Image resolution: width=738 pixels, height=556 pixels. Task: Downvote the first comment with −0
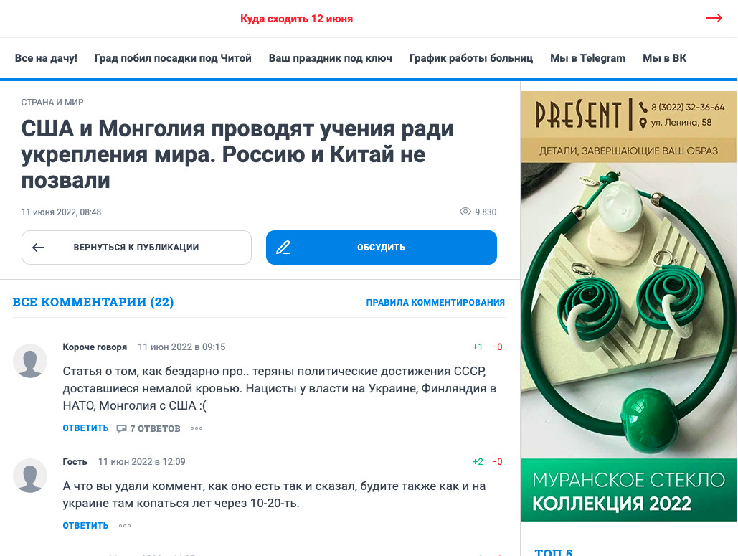[x=497, y=347]
